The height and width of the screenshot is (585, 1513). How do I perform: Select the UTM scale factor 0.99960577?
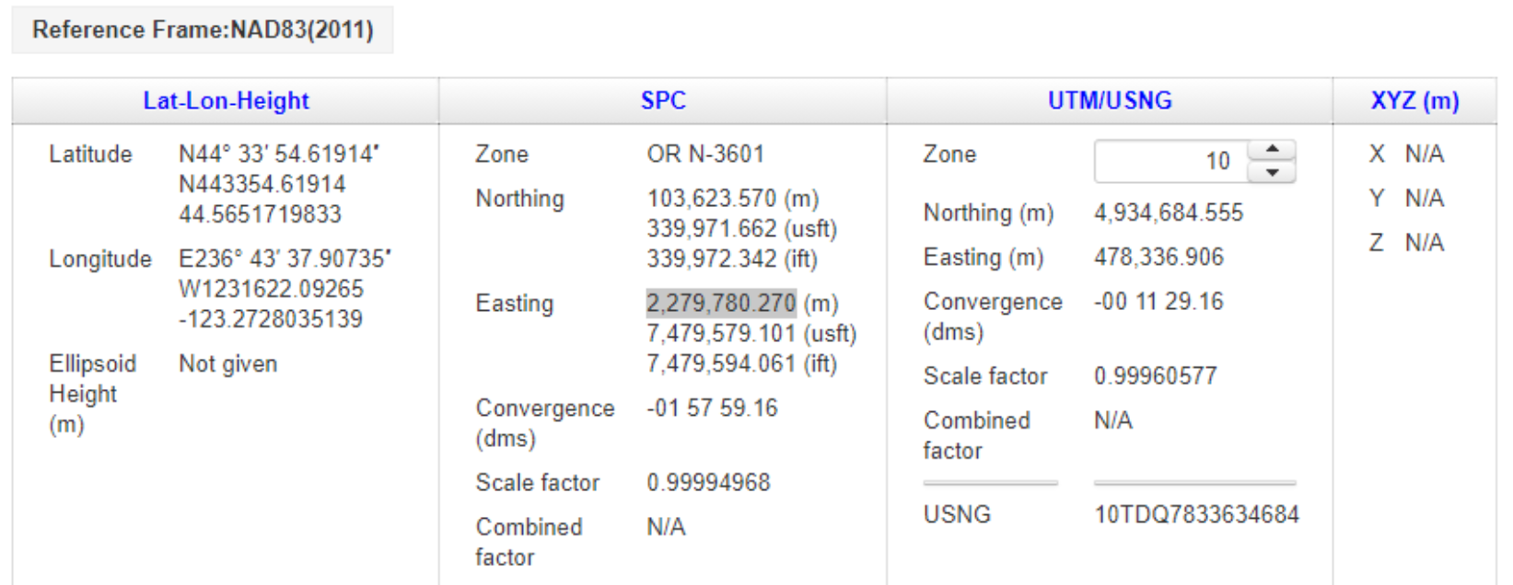pos(1156,375)
